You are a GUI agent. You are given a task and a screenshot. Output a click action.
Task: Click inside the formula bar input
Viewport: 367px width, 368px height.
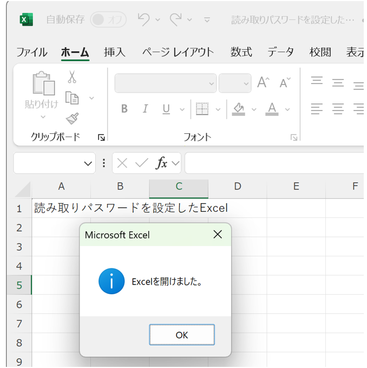[274, 163]
